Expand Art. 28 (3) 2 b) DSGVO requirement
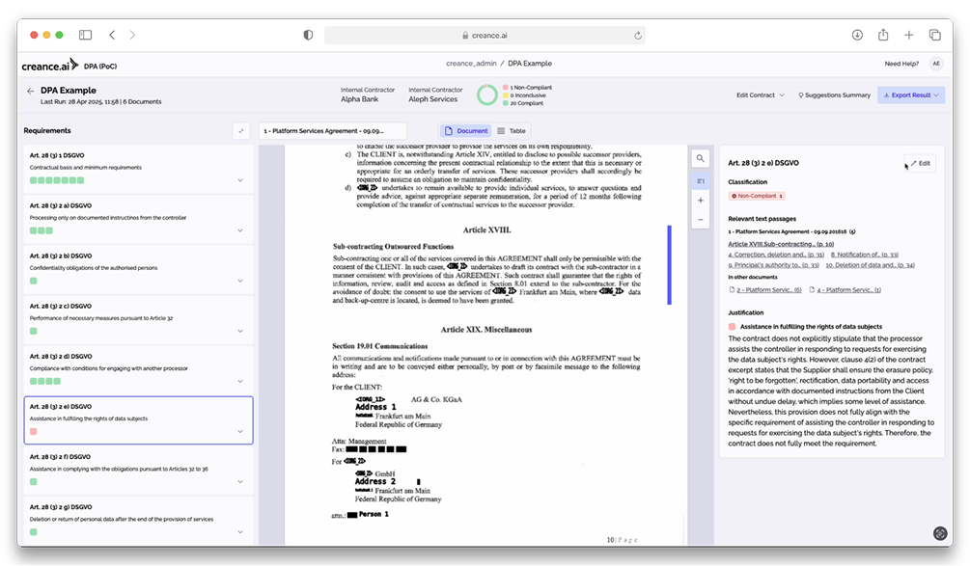The height and width of the screenshot is (566, 970). (x=240, y=281)
